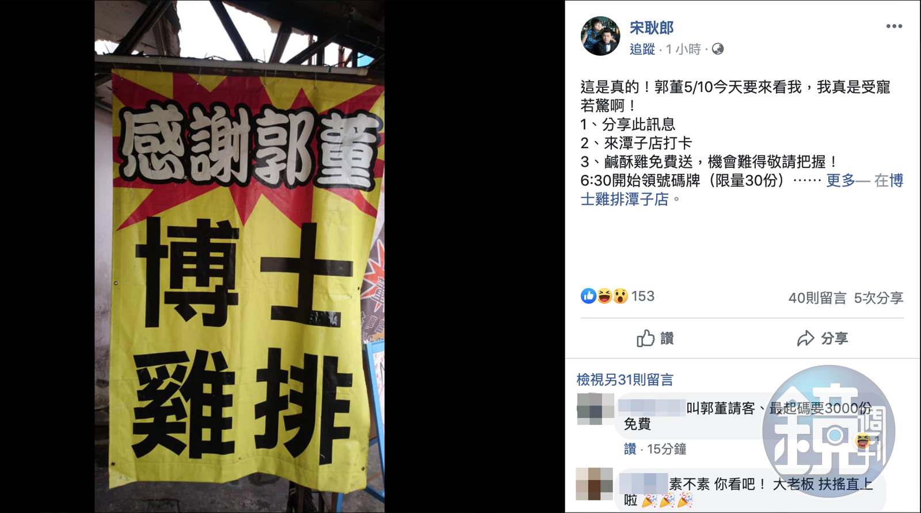The width and height of the screenshot is (921, 513).
Task: Like the first comment via 讚
Action: point(630,449)
